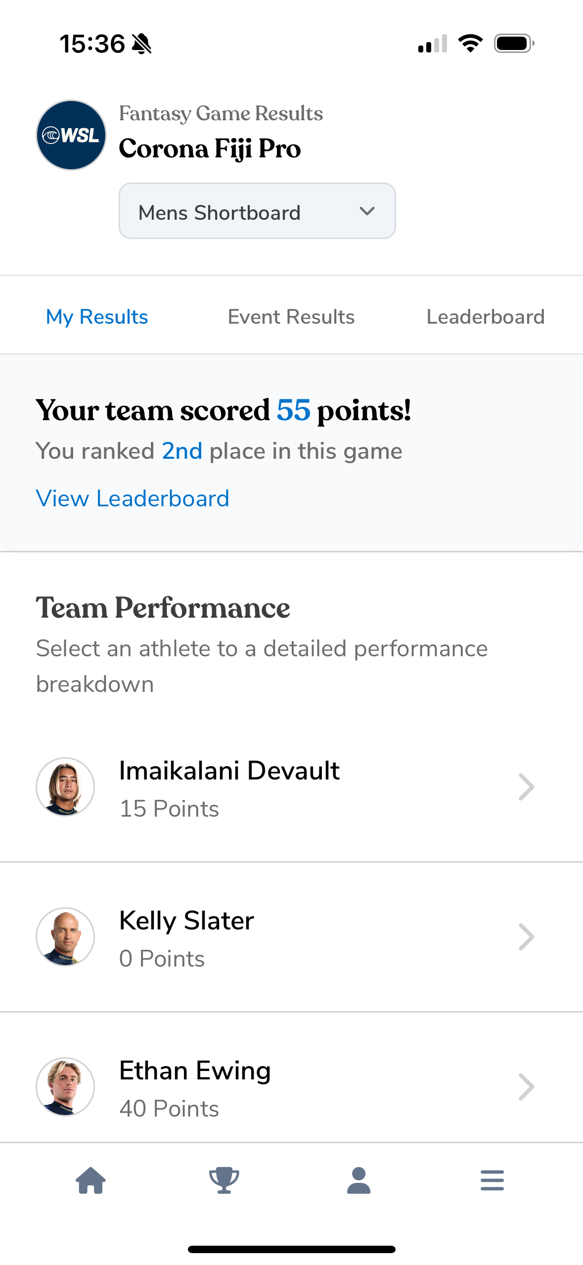Select Ethan Ewing's athlete name
Image resolution: width=583 pixels, height=1265 pixels.
coord(195,1070)
